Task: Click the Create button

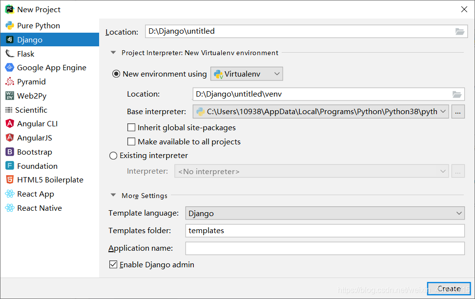Action: [x=449, y=289]
